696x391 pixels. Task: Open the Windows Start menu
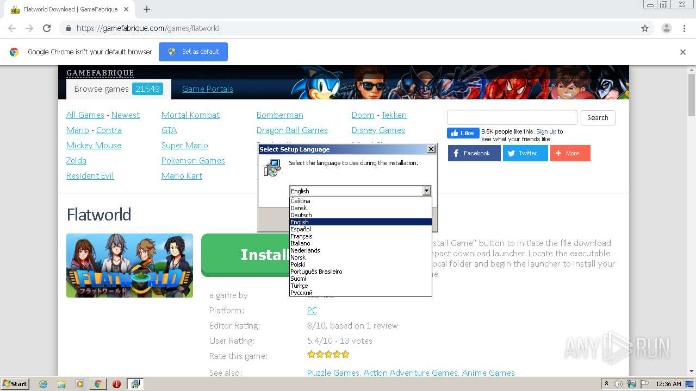click(x=15, y=384)
